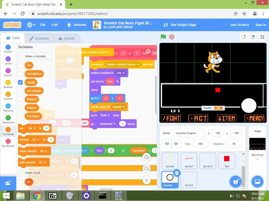This screenshot has width=269, height=201.
Task: Hide the sprite with crossed eye icon
Action: pos(176,144)
